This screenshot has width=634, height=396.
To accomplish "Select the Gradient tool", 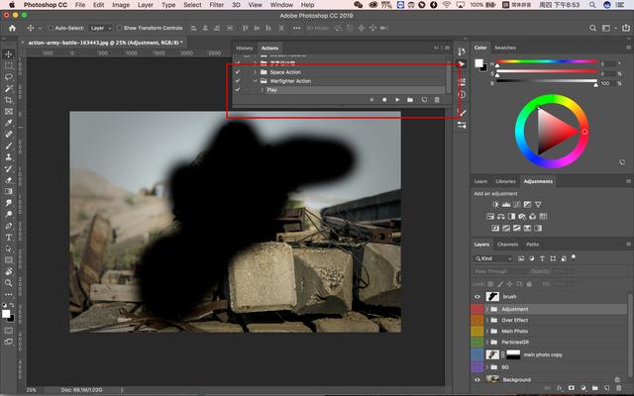I will point(9,191).
